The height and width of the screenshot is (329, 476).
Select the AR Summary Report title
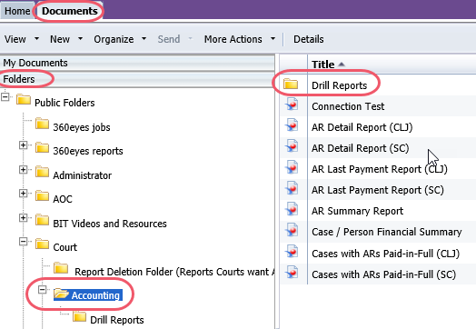357,211
